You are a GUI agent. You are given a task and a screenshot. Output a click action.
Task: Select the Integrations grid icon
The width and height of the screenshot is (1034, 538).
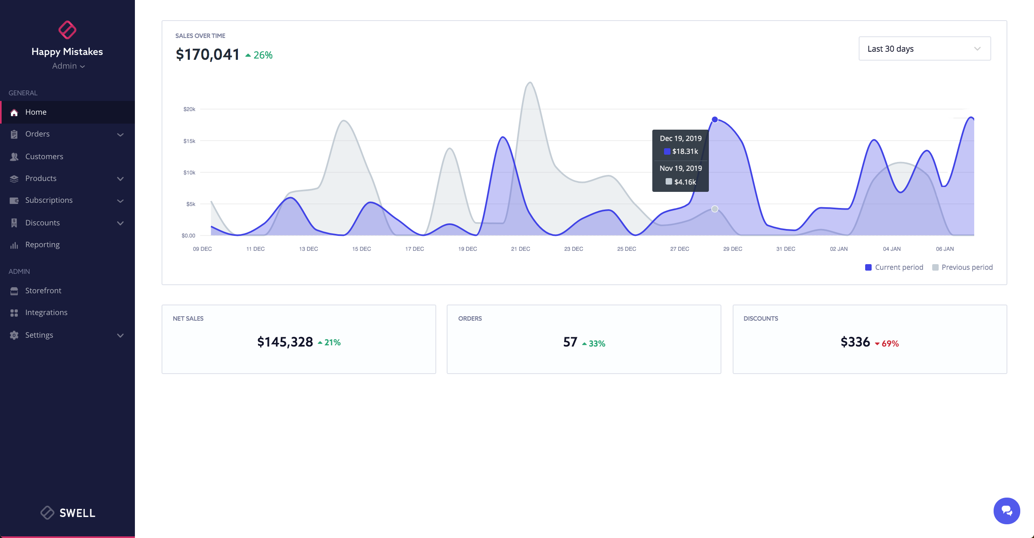click(x=14, y=312)
